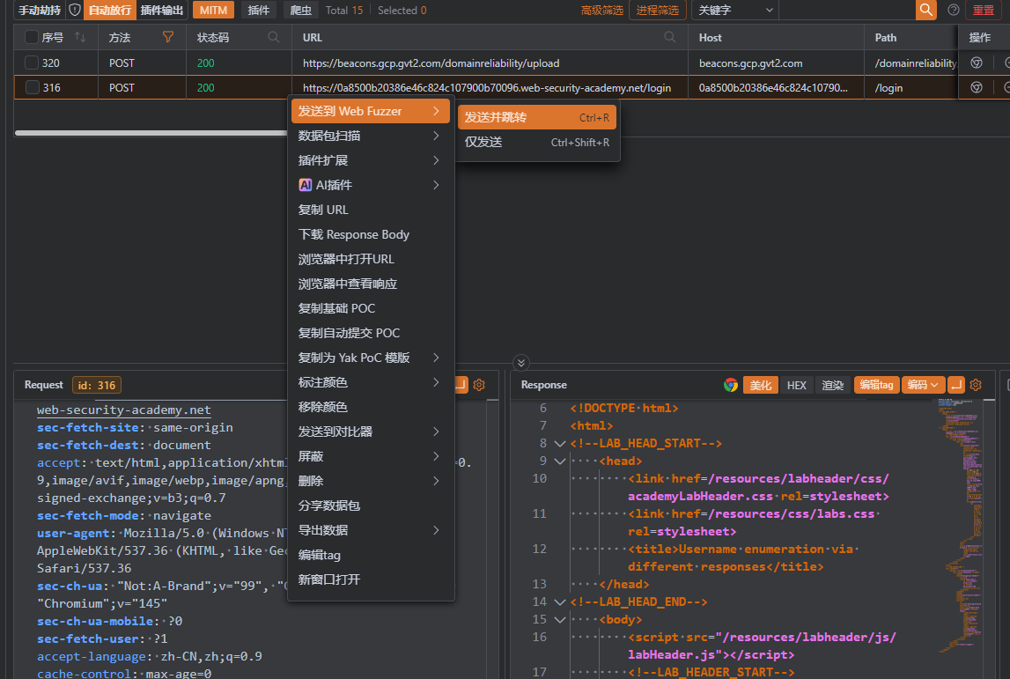Click the URL column search icon
1010x679 pixels.
coord(670,37)
